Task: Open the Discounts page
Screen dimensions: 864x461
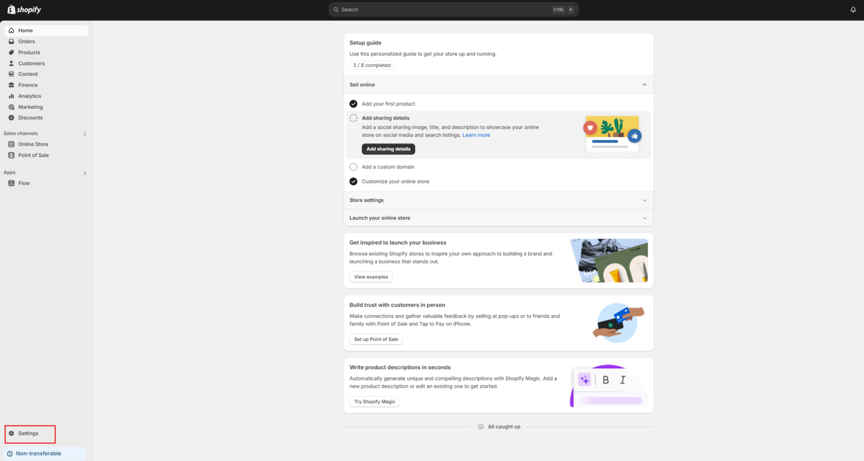Action: (x=30, y=117)
